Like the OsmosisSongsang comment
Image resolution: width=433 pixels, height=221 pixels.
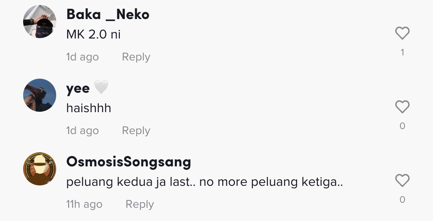402,181
